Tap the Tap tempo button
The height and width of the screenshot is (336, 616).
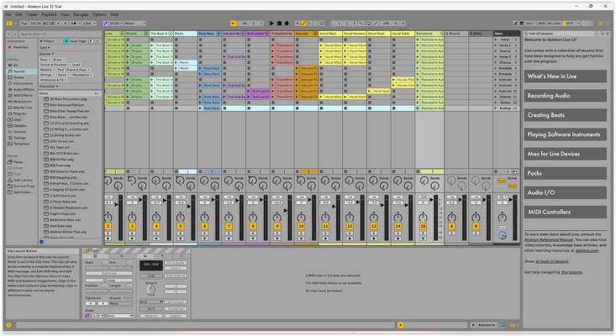tap(24, 24)
